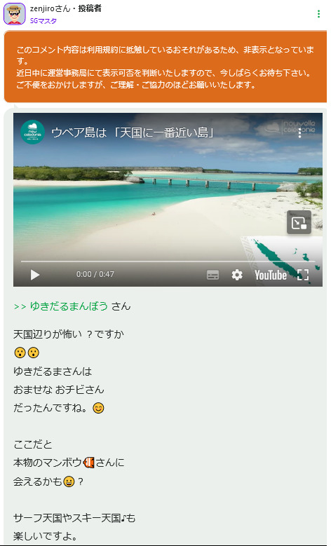Toggle miniplayer picture-in-picture button
Screen dimensions: 331x546
pos(299,222)
